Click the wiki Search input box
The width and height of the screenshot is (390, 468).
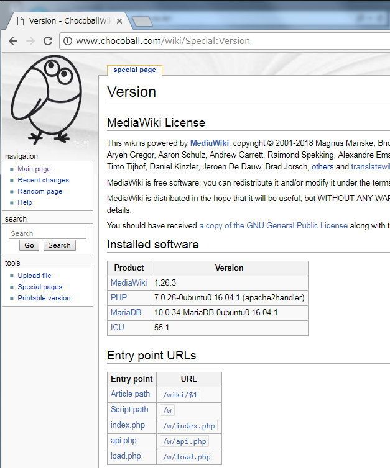coord(47,233)
